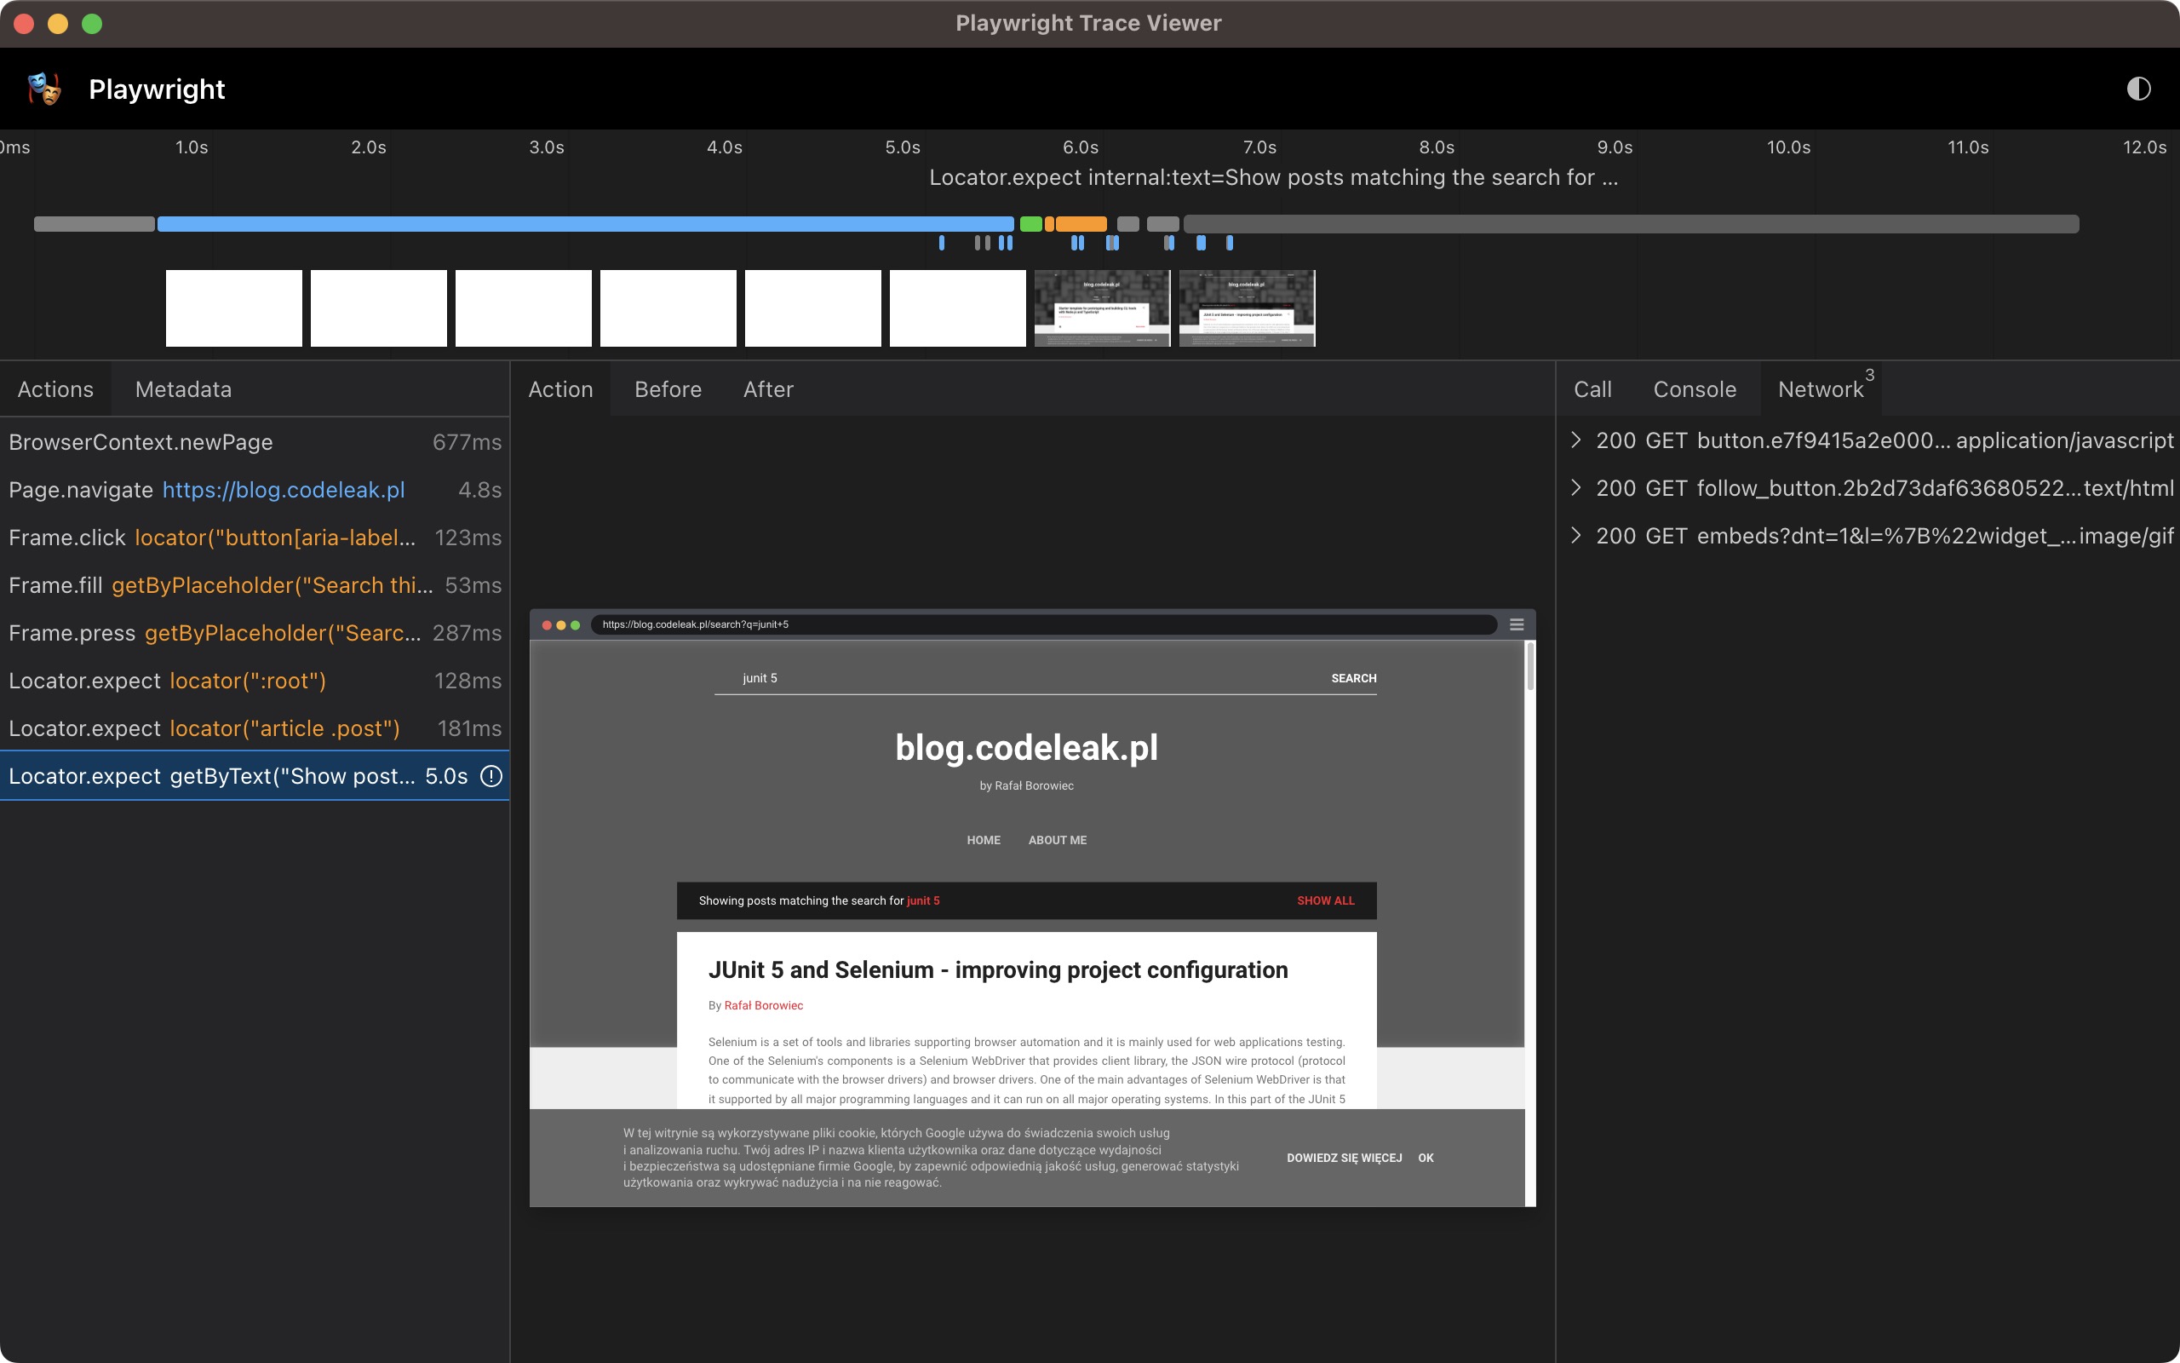Click OK in the cookie banner
Viewport: 2180px width, 1363px height.
pos(1426,1158)
